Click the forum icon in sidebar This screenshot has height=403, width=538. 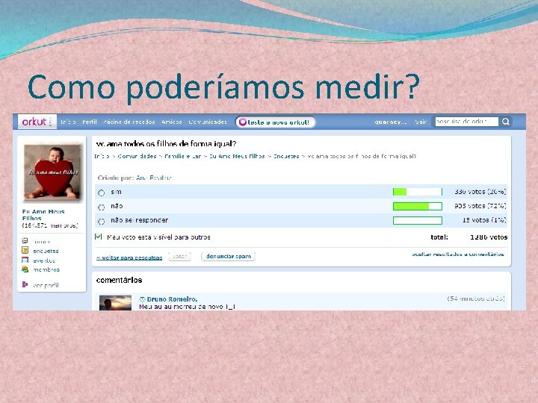coord(25,241)
